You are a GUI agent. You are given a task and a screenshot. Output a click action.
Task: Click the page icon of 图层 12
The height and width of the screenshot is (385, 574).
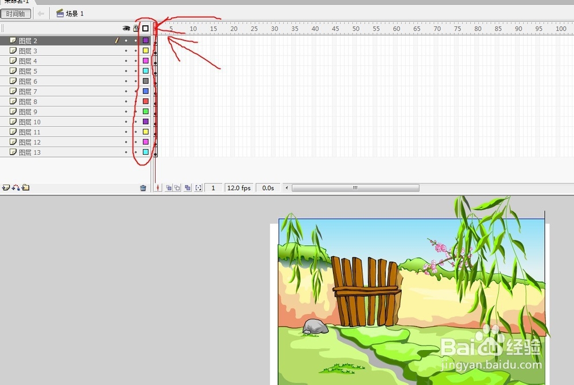(13, 142)
